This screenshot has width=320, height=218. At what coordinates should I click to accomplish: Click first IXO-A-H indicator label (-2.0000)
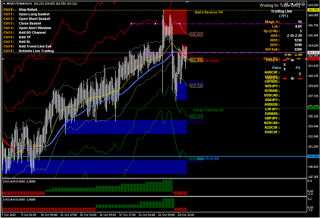pyautogui.click(x=19, y=182)
